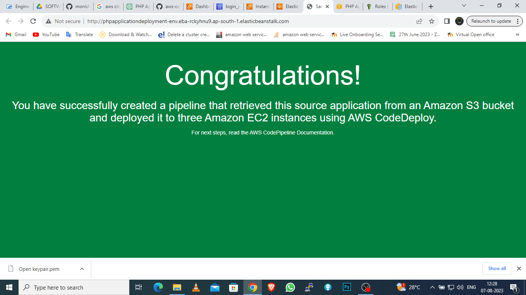Open the tab search dropdown arrow

click(464, 6)
